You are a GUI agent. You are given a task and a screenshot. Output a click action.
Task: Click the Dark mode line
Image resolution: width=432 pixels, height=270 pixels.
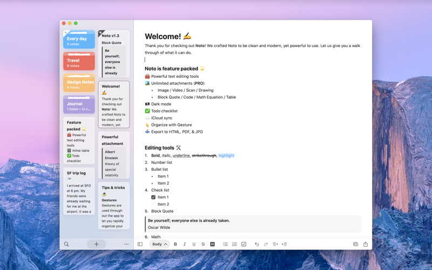[158, 104]
